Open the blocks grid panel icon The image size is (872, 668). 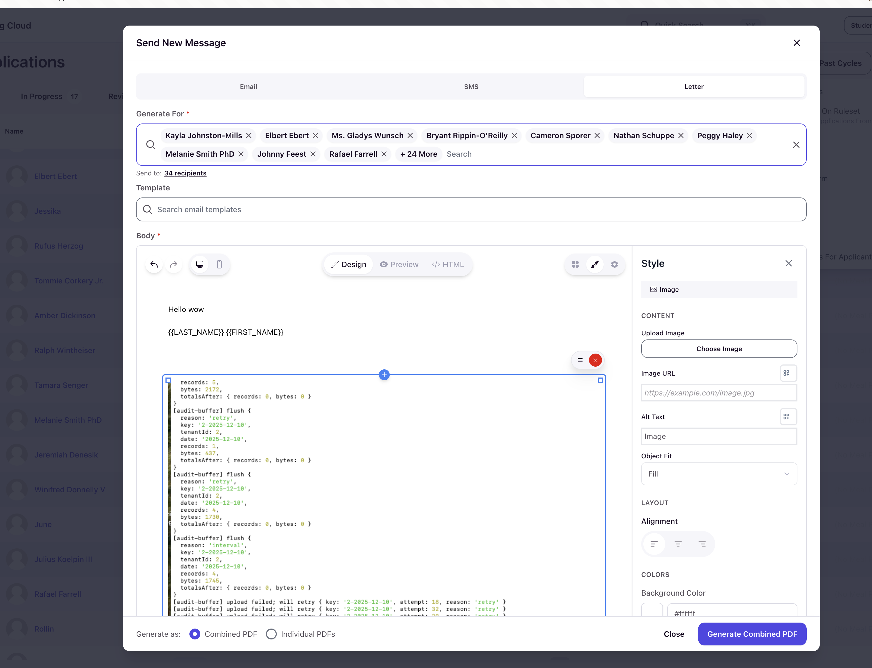click(x=575, y=264)
